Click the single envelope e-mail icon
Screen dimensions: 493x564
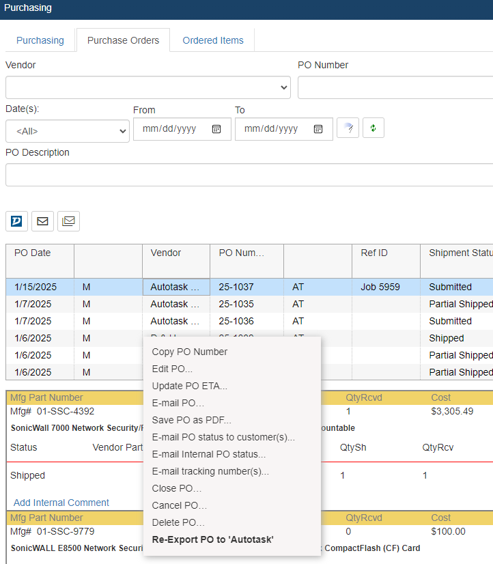coord(42,221)
